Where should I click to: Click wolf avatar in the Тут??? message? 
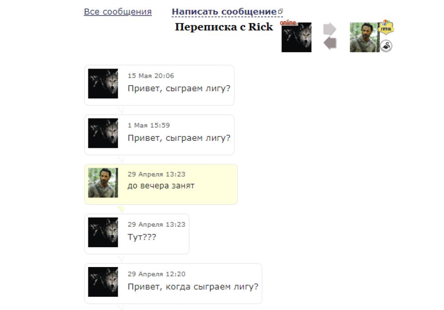tap(103, 232)
